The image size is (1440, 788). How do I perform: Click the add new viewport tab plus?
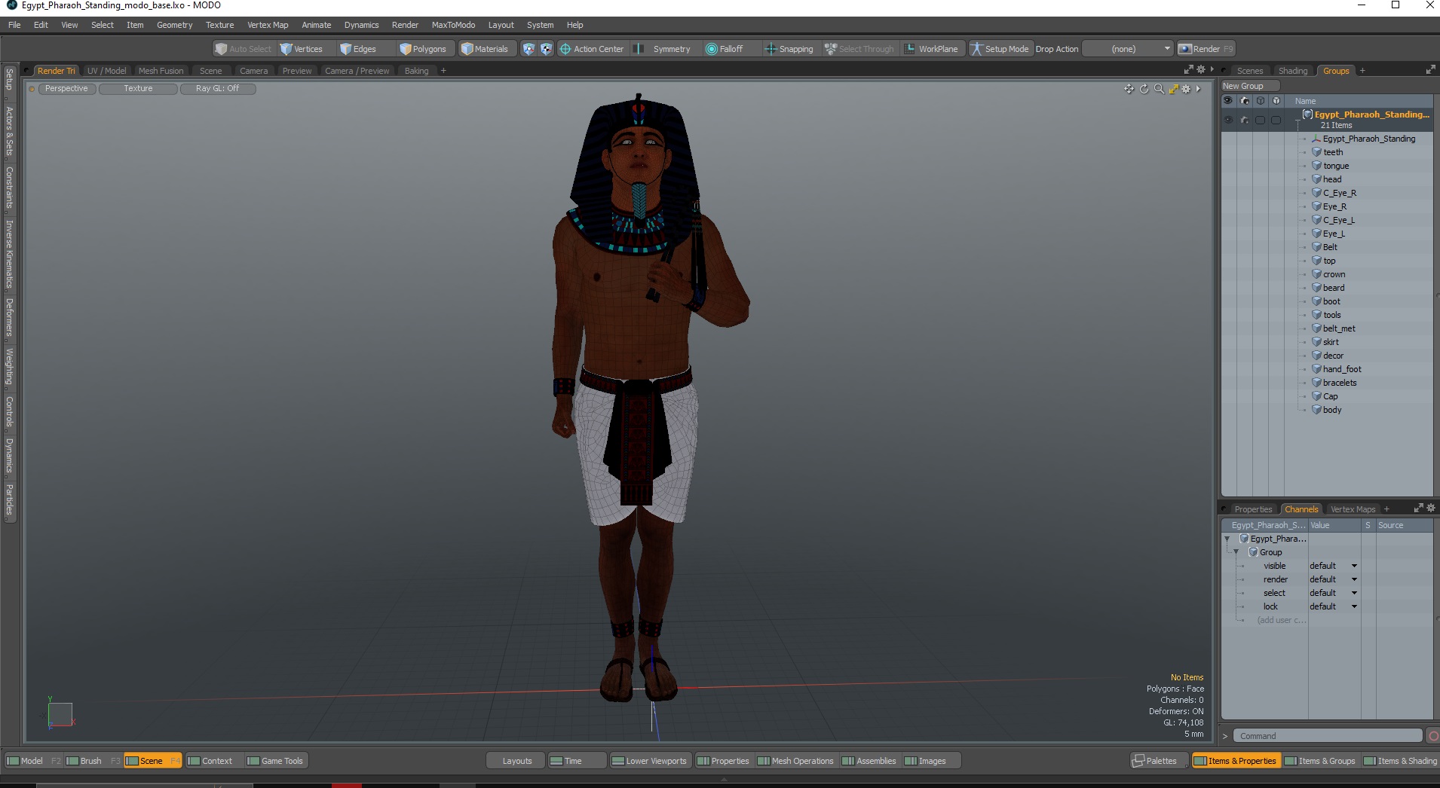pos(443,71)
